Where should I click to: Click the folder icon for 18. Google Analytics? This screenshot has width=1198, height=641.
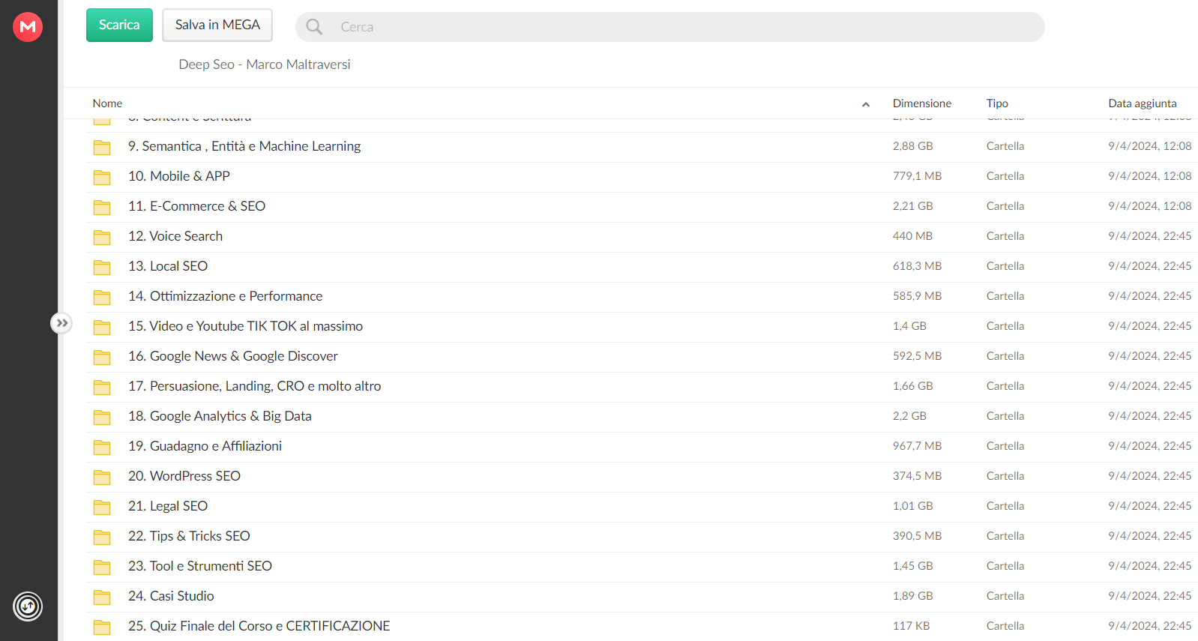pos(102,417)
